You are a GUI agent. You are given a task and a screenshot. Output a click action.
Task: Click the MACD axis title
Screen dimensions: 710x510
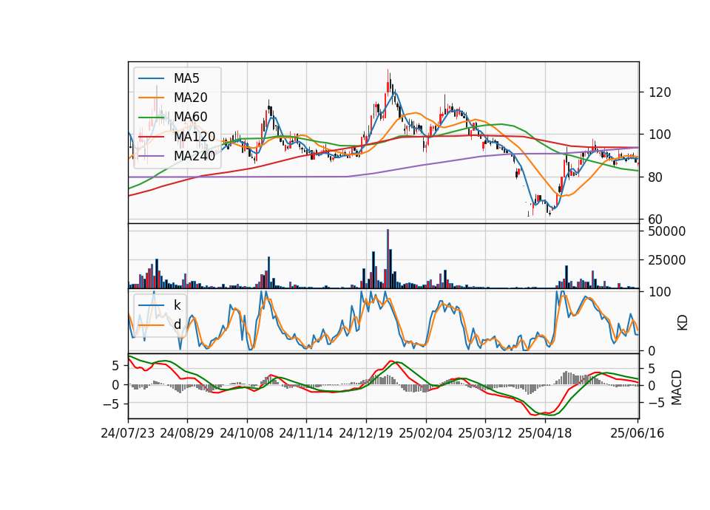676,387
